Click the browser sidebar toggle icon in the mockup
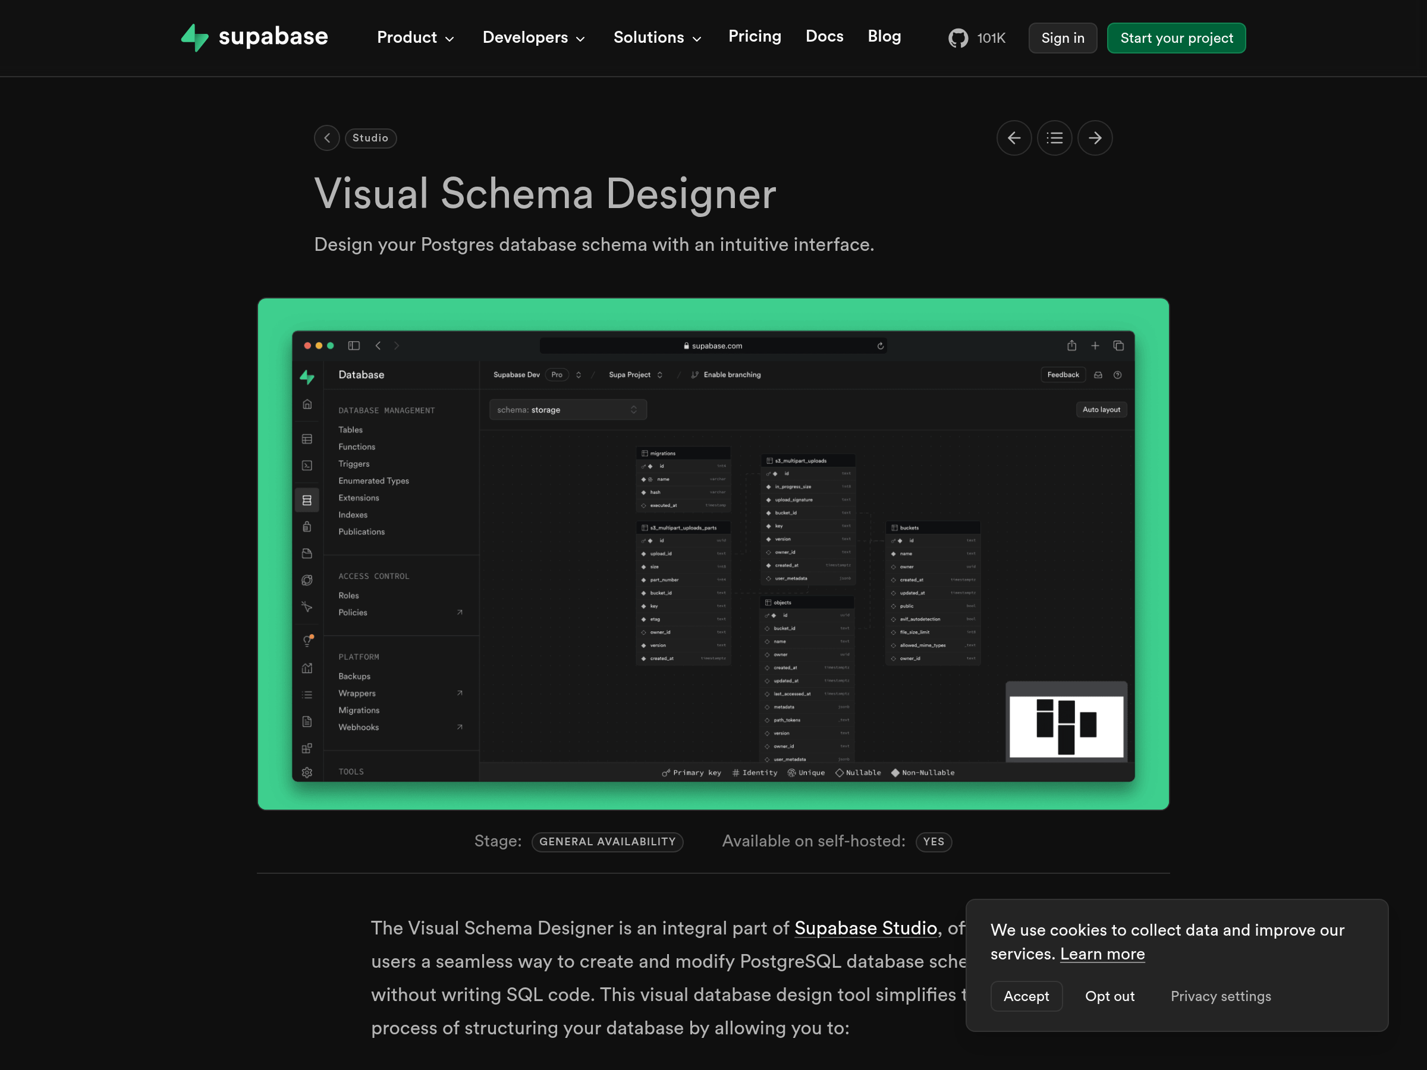This screenshot has height=1070, width=1427. coord(354,346)
